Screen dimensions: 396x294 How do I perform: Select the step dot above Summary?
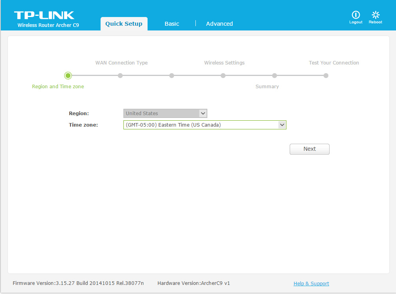click(275, 76)
